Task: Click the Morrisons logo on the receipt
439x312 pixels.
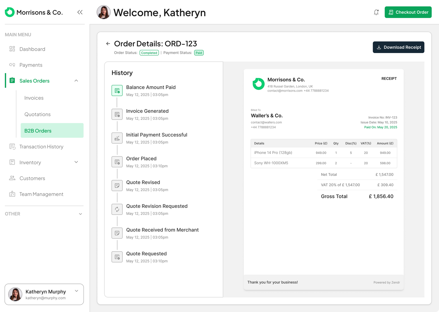Action: 258,84
